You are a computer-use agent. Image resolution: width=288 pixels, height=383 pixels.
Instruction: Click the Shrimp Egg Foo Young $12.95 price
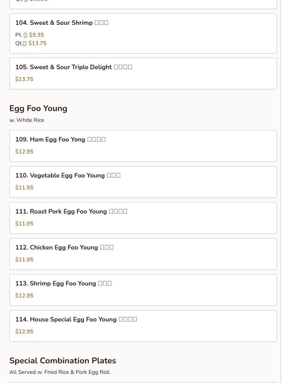coord(24,296)
